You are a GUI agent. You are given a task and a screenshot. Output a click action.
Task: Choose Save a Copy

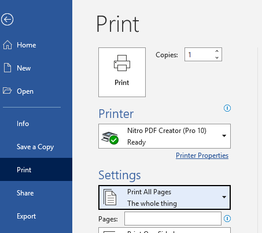point(36,147)
